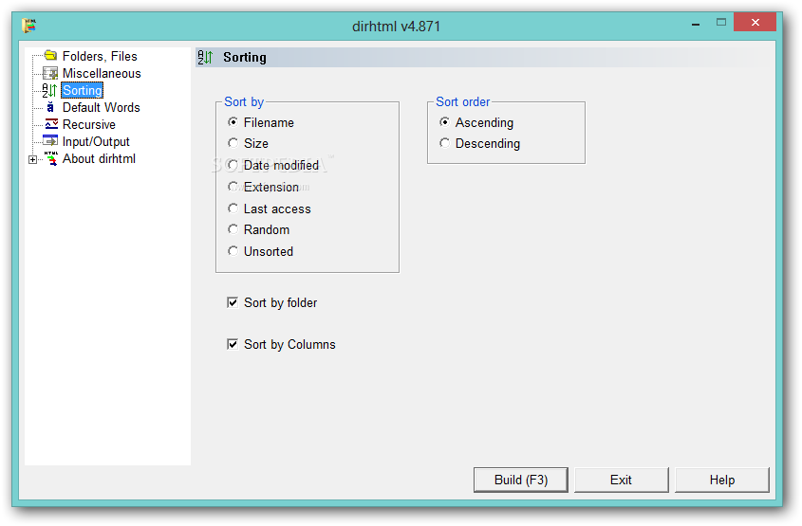The width and height of the screenshot is (802, 526).
Task: Maximize the dirhtml window
Action: tap(720, 23)
